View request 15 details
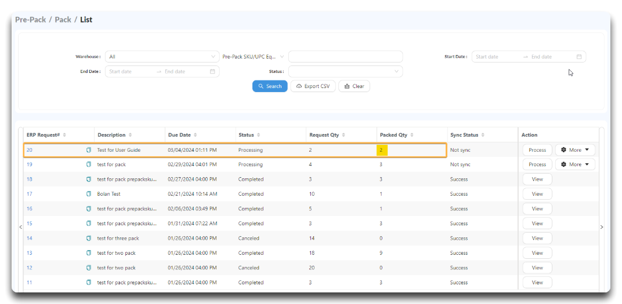 537,224
